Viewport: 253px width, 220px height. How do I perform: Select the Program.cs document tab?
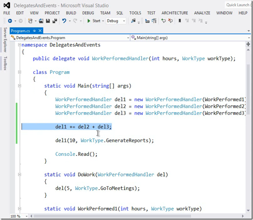click(20, 31)
